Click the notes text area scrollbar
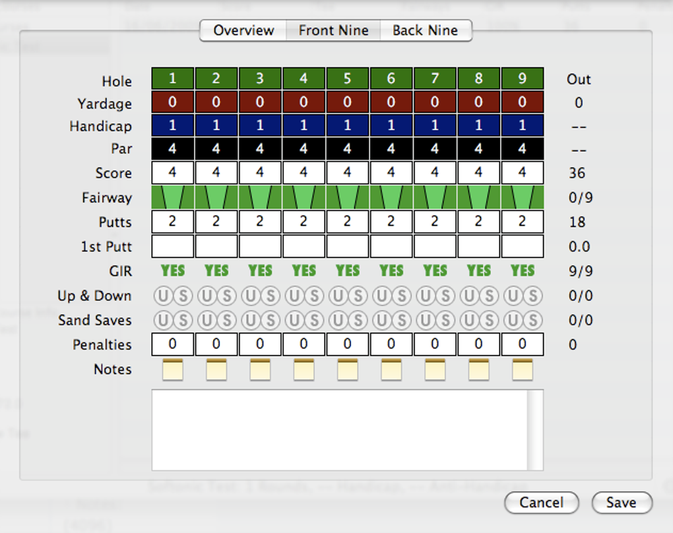 tap(535, 430)
